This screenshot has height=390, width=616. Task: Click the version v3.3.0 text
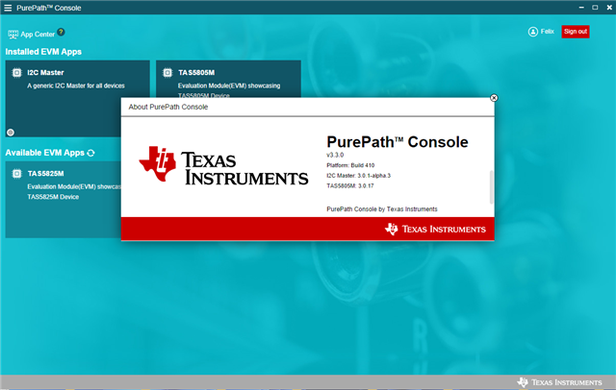pyautogui.click(x=335, y=155)
